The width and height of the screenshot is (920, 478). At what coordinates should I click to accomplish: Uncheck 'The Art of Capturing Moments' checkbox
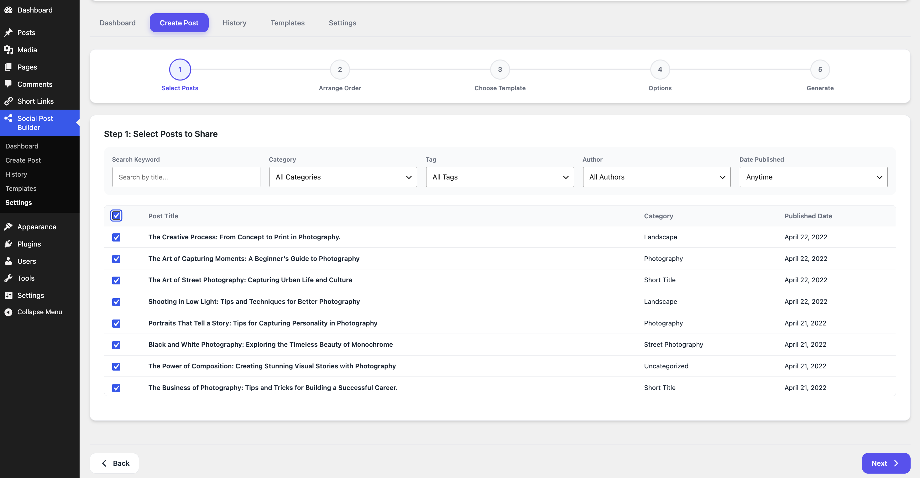[116, 259]
